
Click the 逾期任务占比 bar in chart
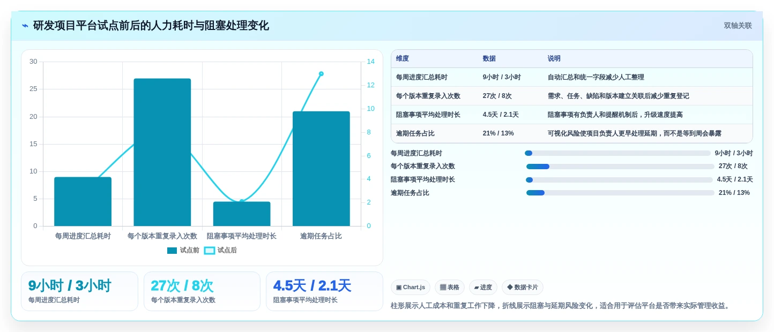(x=321, y=169)
